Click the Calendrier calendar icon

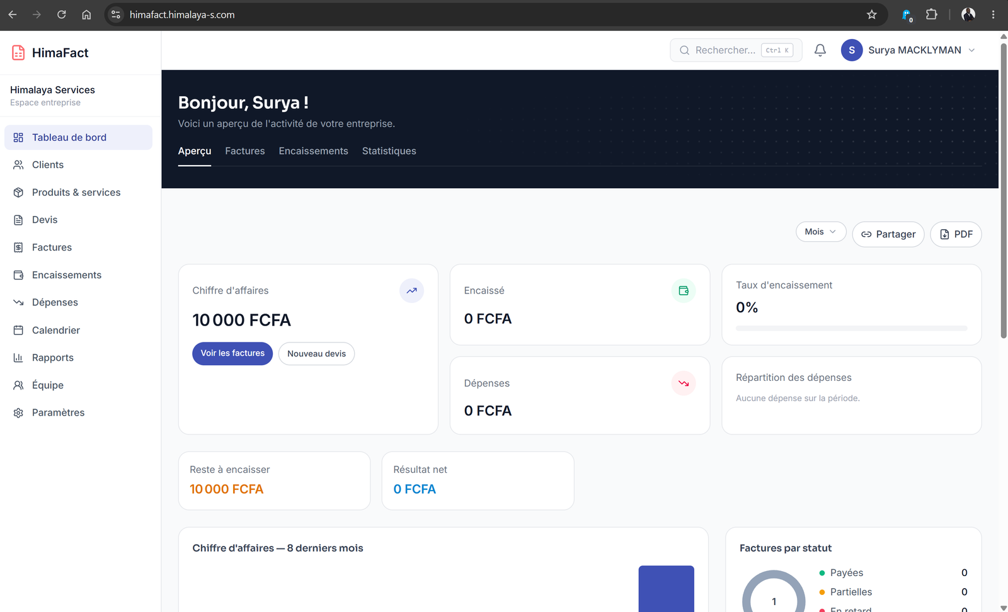[x=18, y=330]
